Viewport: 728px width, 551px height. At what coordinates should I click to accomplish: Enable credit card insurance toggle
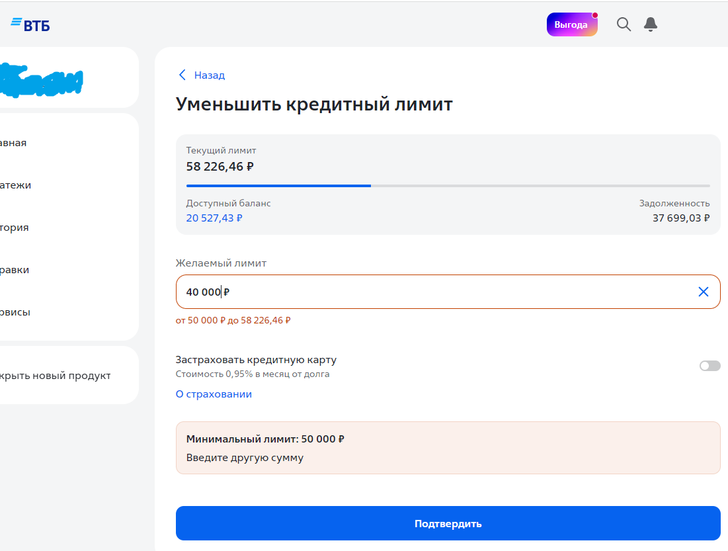[x=709, y=366]
